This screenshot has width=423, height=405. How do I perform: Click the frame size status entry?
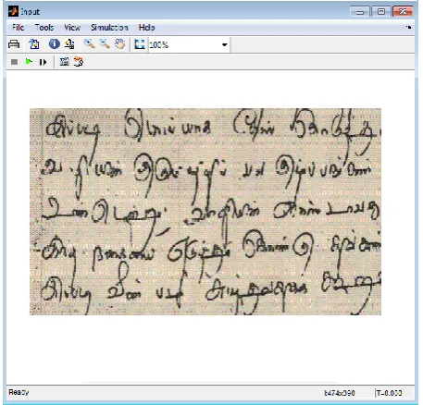(x=340, y=393)
